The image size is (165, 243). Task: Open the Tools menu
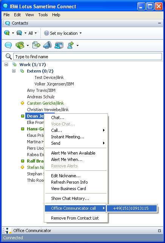43,15
